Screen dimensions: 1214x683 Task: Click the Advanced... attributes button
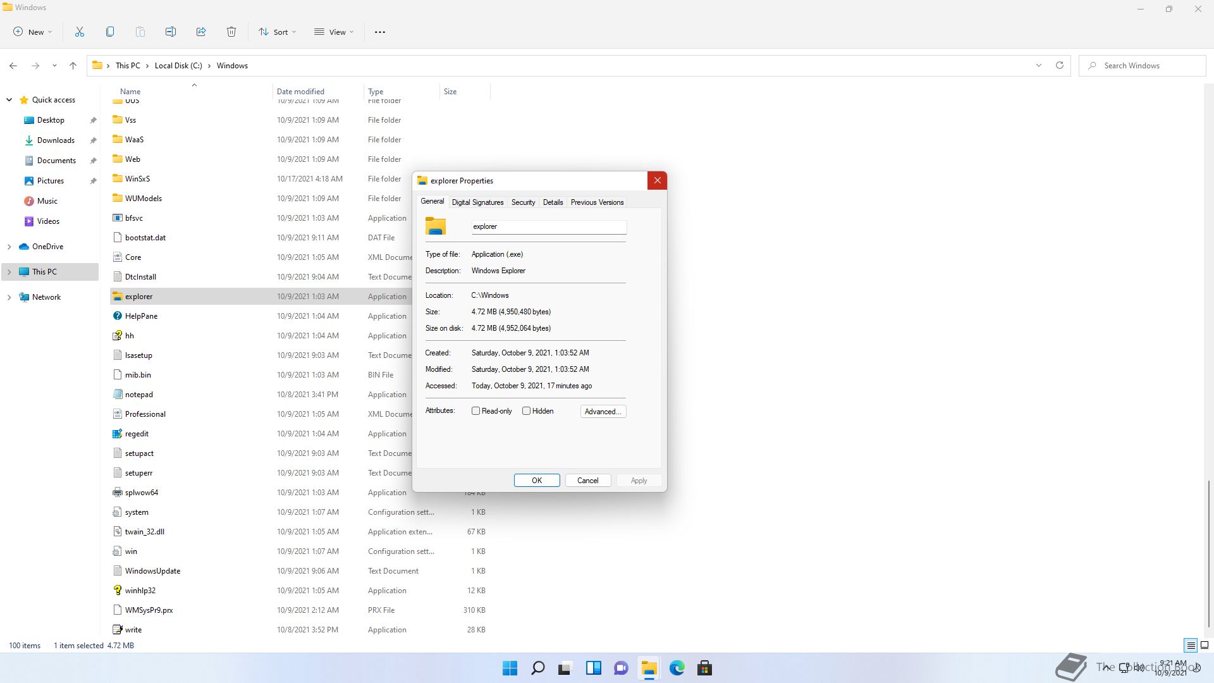603,412
